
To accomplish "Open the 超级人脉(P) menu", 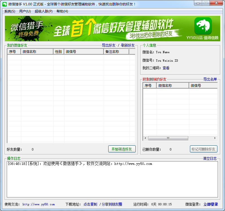I will pos(44,11).
